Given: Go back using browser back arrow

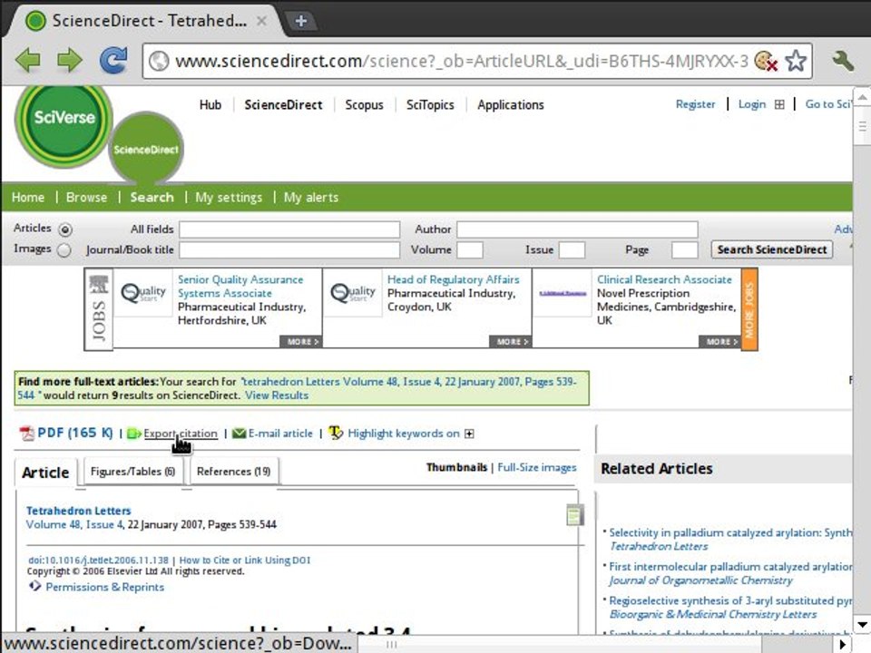Looking at the screenshot, I should tap(28, 60).
